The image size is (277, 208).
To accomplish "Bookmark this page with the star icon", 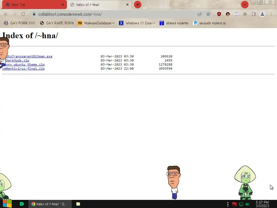I will tap(208, 14).
